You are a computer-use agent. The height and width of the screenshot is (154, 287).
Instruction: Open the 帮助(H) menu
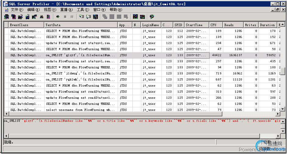(x=116, y=10)
